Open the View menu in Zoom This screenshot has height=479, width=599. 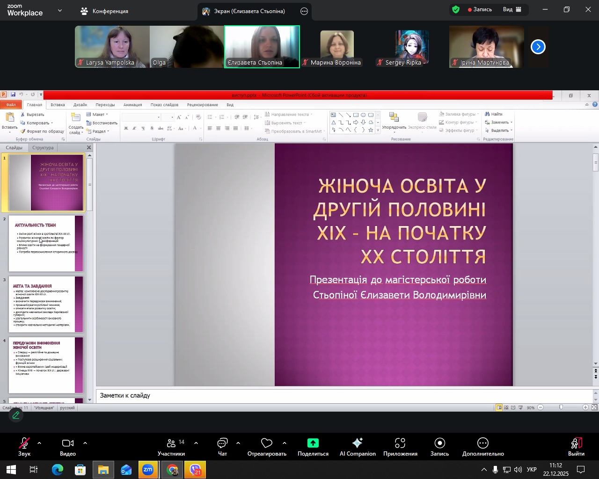512,9
